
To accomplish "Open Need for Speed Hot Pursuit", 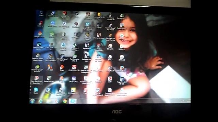I will 110,27.
